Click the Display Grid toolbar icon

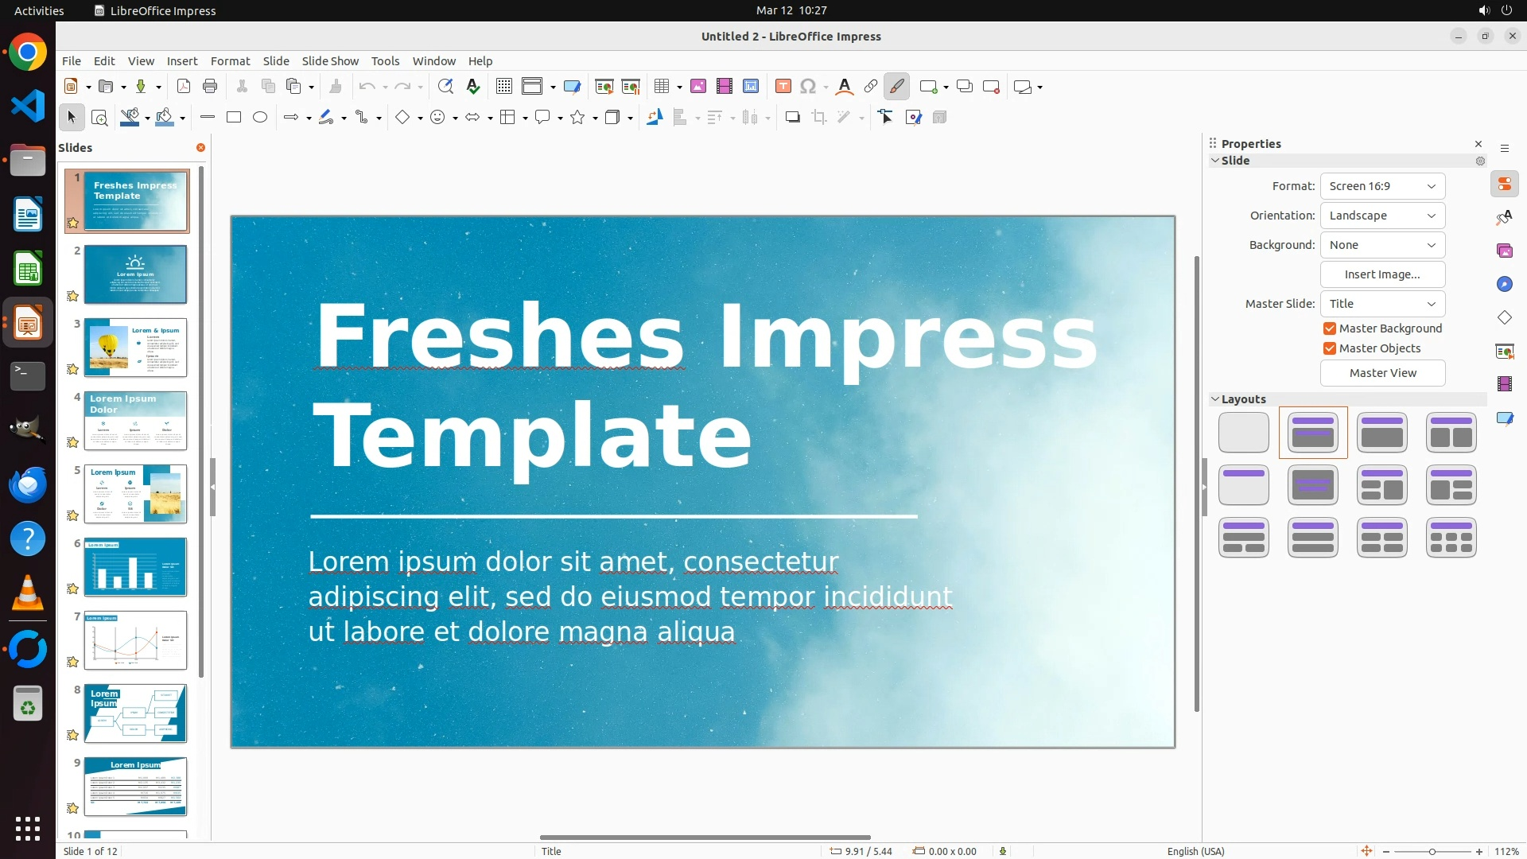tap(503, 87)
